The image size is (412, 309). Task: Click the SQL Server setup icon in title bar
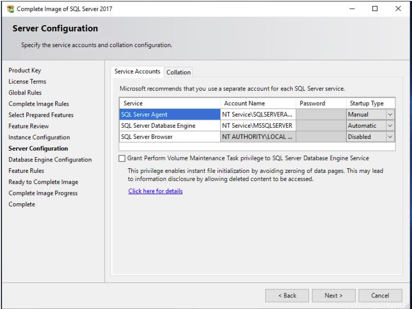click(x=10, y=9)
